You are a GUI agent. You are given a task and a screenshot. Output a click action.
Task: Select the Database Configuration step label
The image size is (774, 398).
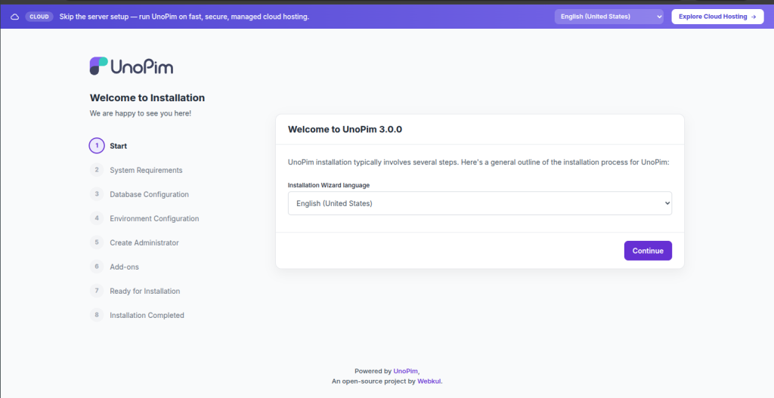(x=149, y=194)
